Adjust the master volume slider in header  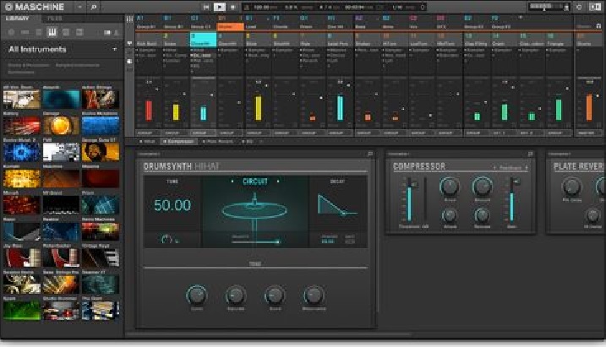(545, 7)
